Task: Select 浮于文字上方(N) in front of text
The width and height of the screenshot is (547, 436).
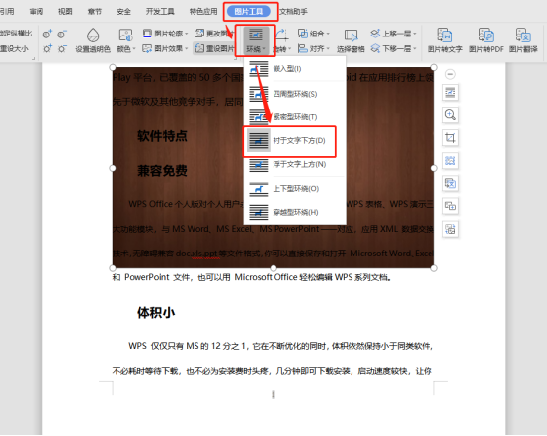Action: coord(294,164)
